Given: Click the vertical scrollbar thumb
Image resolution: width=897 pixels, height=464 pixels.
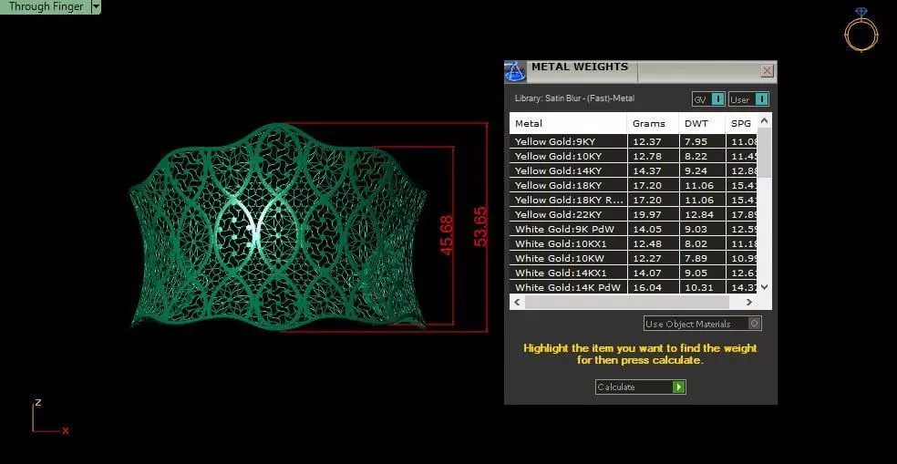Looking at the screenshot, I should pos(765,152).
